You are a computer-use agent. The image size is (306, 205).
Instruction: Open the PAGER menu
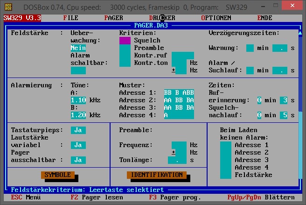tap(113, 18)
